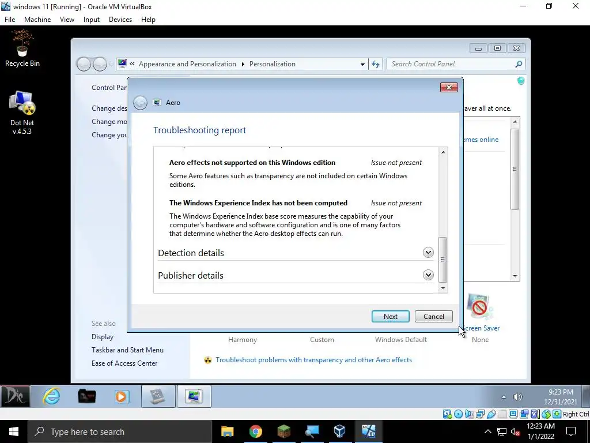The width and height of the screenshot is (590, 443).
Task: Click report scrollbar down arrow
Action: [443, 288]
